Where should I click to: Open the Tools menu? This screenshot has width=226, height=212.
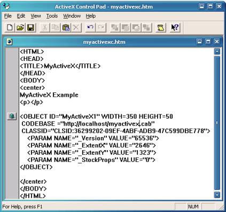pos(52,16)
